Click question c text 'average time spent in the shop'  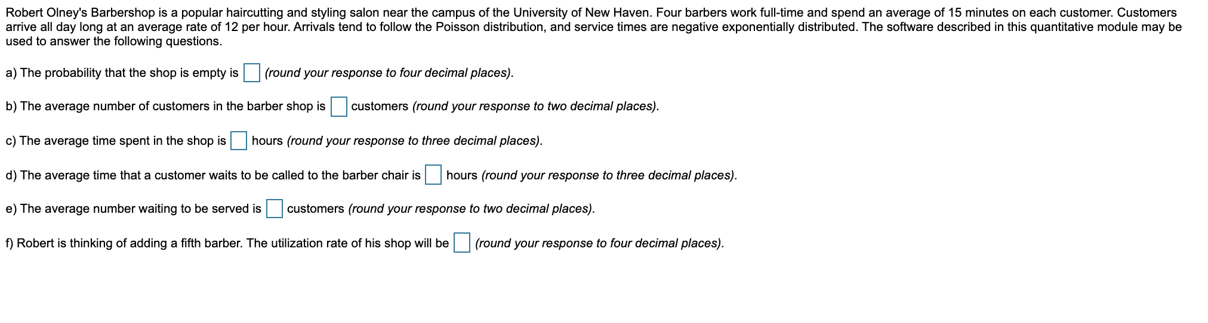click(116, 141)
